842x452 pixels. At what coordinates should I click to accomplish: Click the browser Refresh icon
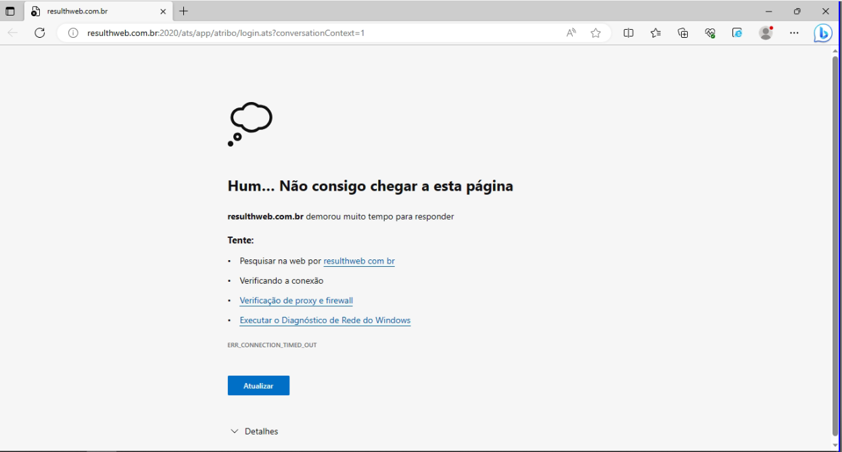pos(39,32)
